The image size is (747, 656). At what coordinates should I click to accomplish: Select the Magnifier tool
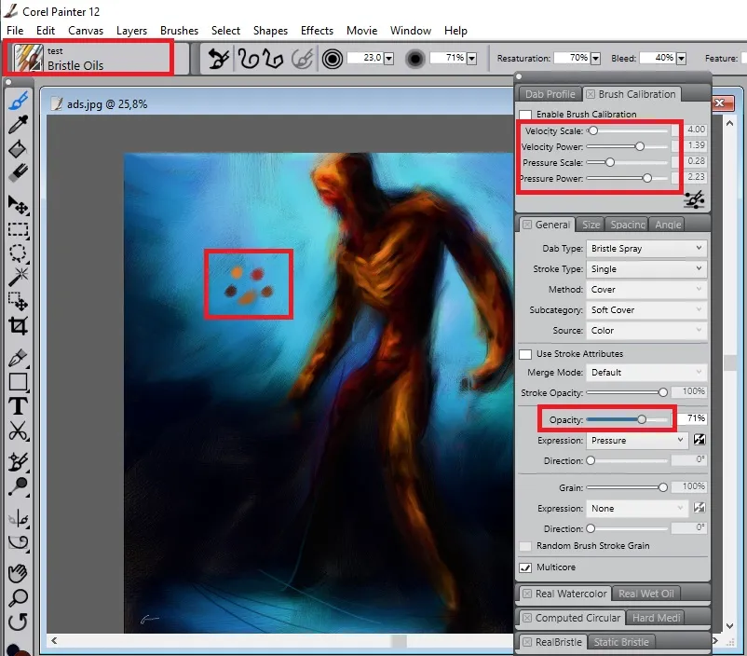point(18,597)
